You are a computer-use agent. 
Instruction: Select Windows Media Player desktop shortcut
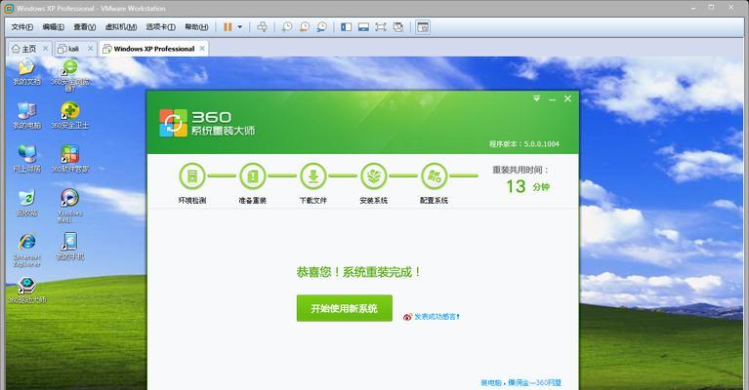click(69, 206)
